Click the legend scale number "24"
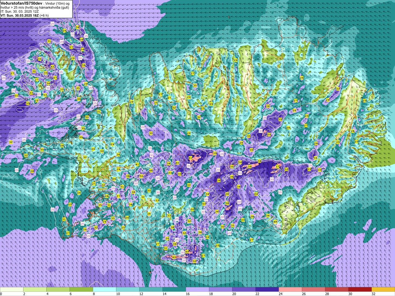Image resolution: width=395 pixels, height=296 pixels. [x=281, y=294]
